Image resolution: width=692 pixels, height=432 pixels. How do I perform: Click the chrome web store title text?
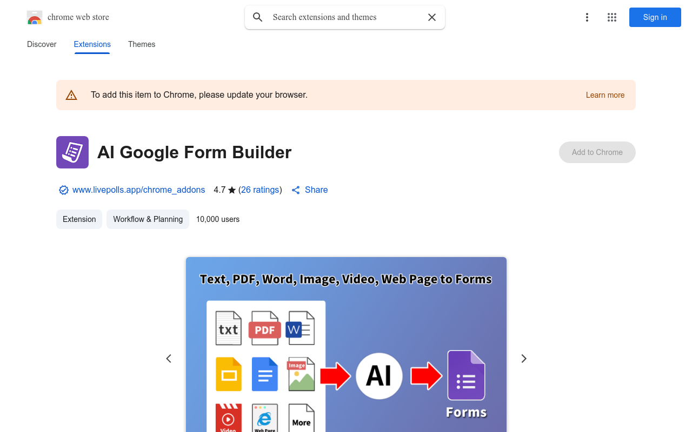(x=78, y=17)
